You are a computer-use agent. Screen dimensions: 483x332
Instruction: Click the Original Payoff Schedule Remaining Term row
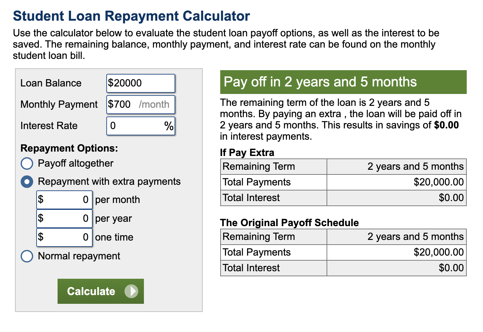click(343, 237)
